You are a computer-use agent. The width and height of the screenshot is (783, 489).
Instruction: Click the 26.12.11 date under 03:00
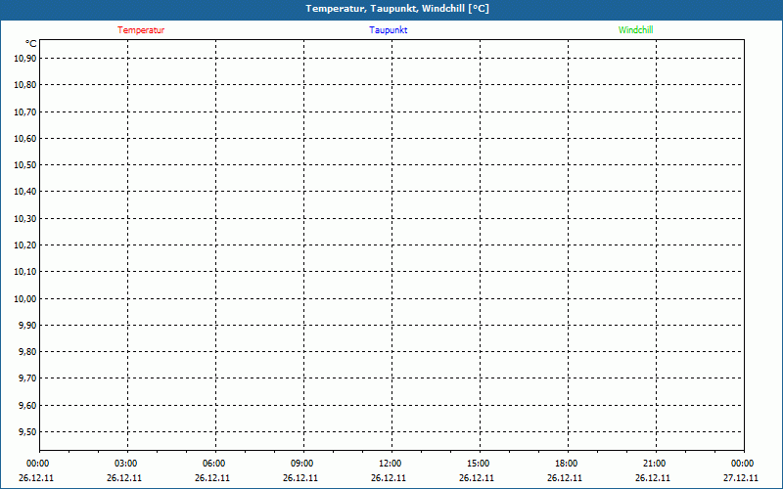124,478
